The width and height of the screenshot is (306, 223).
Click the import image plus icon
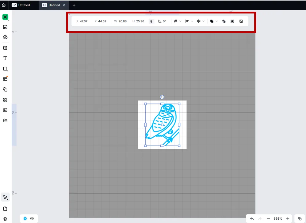(5, 48)
